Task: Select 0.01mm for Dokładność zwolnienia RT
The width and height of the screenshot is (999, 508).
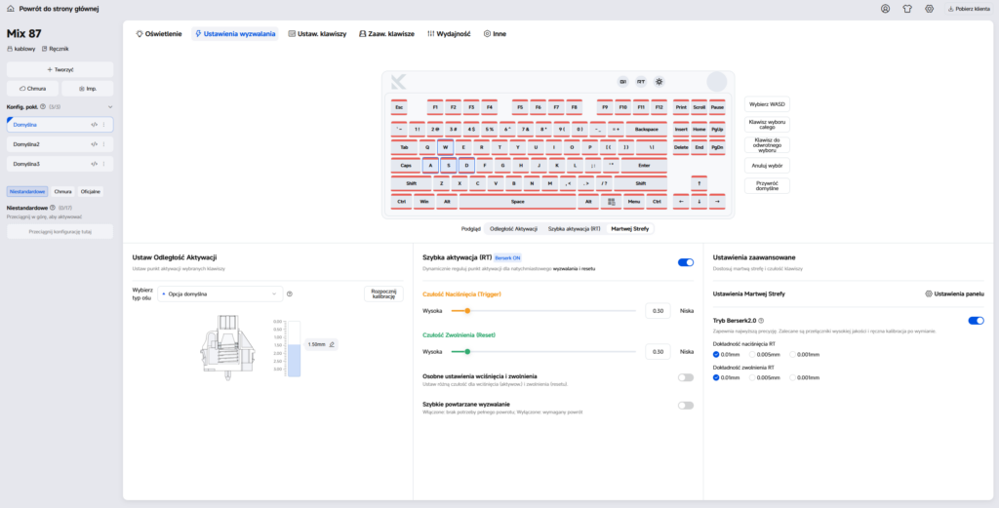Action: tap(716, 377)
